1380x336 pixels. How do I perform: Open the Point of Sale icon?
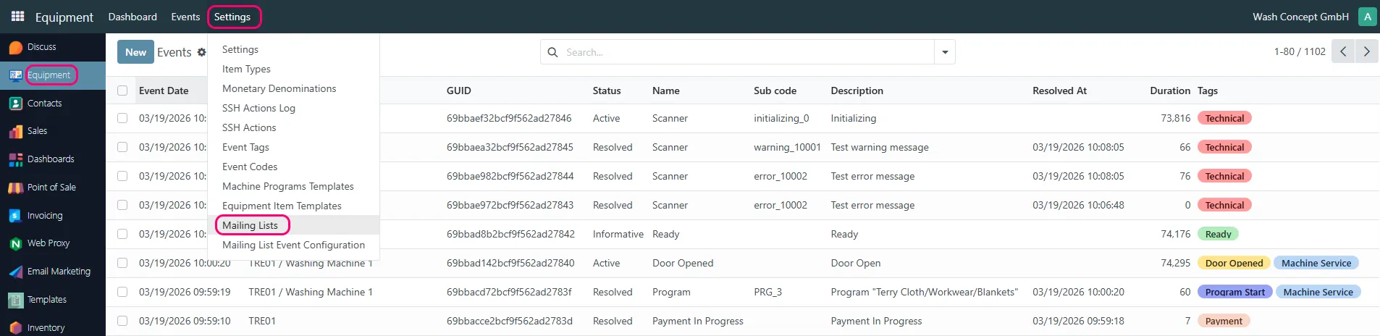[15, 188]
